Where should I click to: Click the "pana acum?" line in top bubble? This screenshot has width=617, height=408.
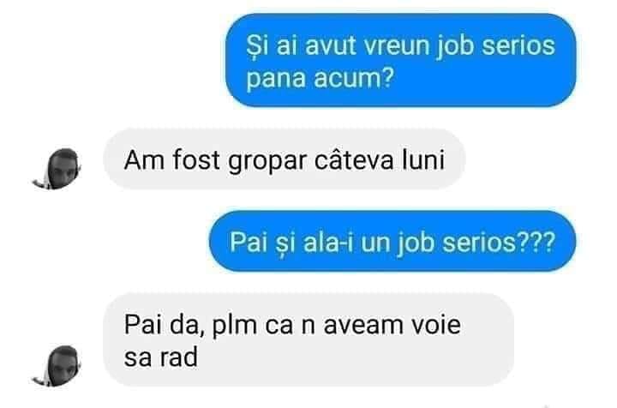tap(320, 79)
